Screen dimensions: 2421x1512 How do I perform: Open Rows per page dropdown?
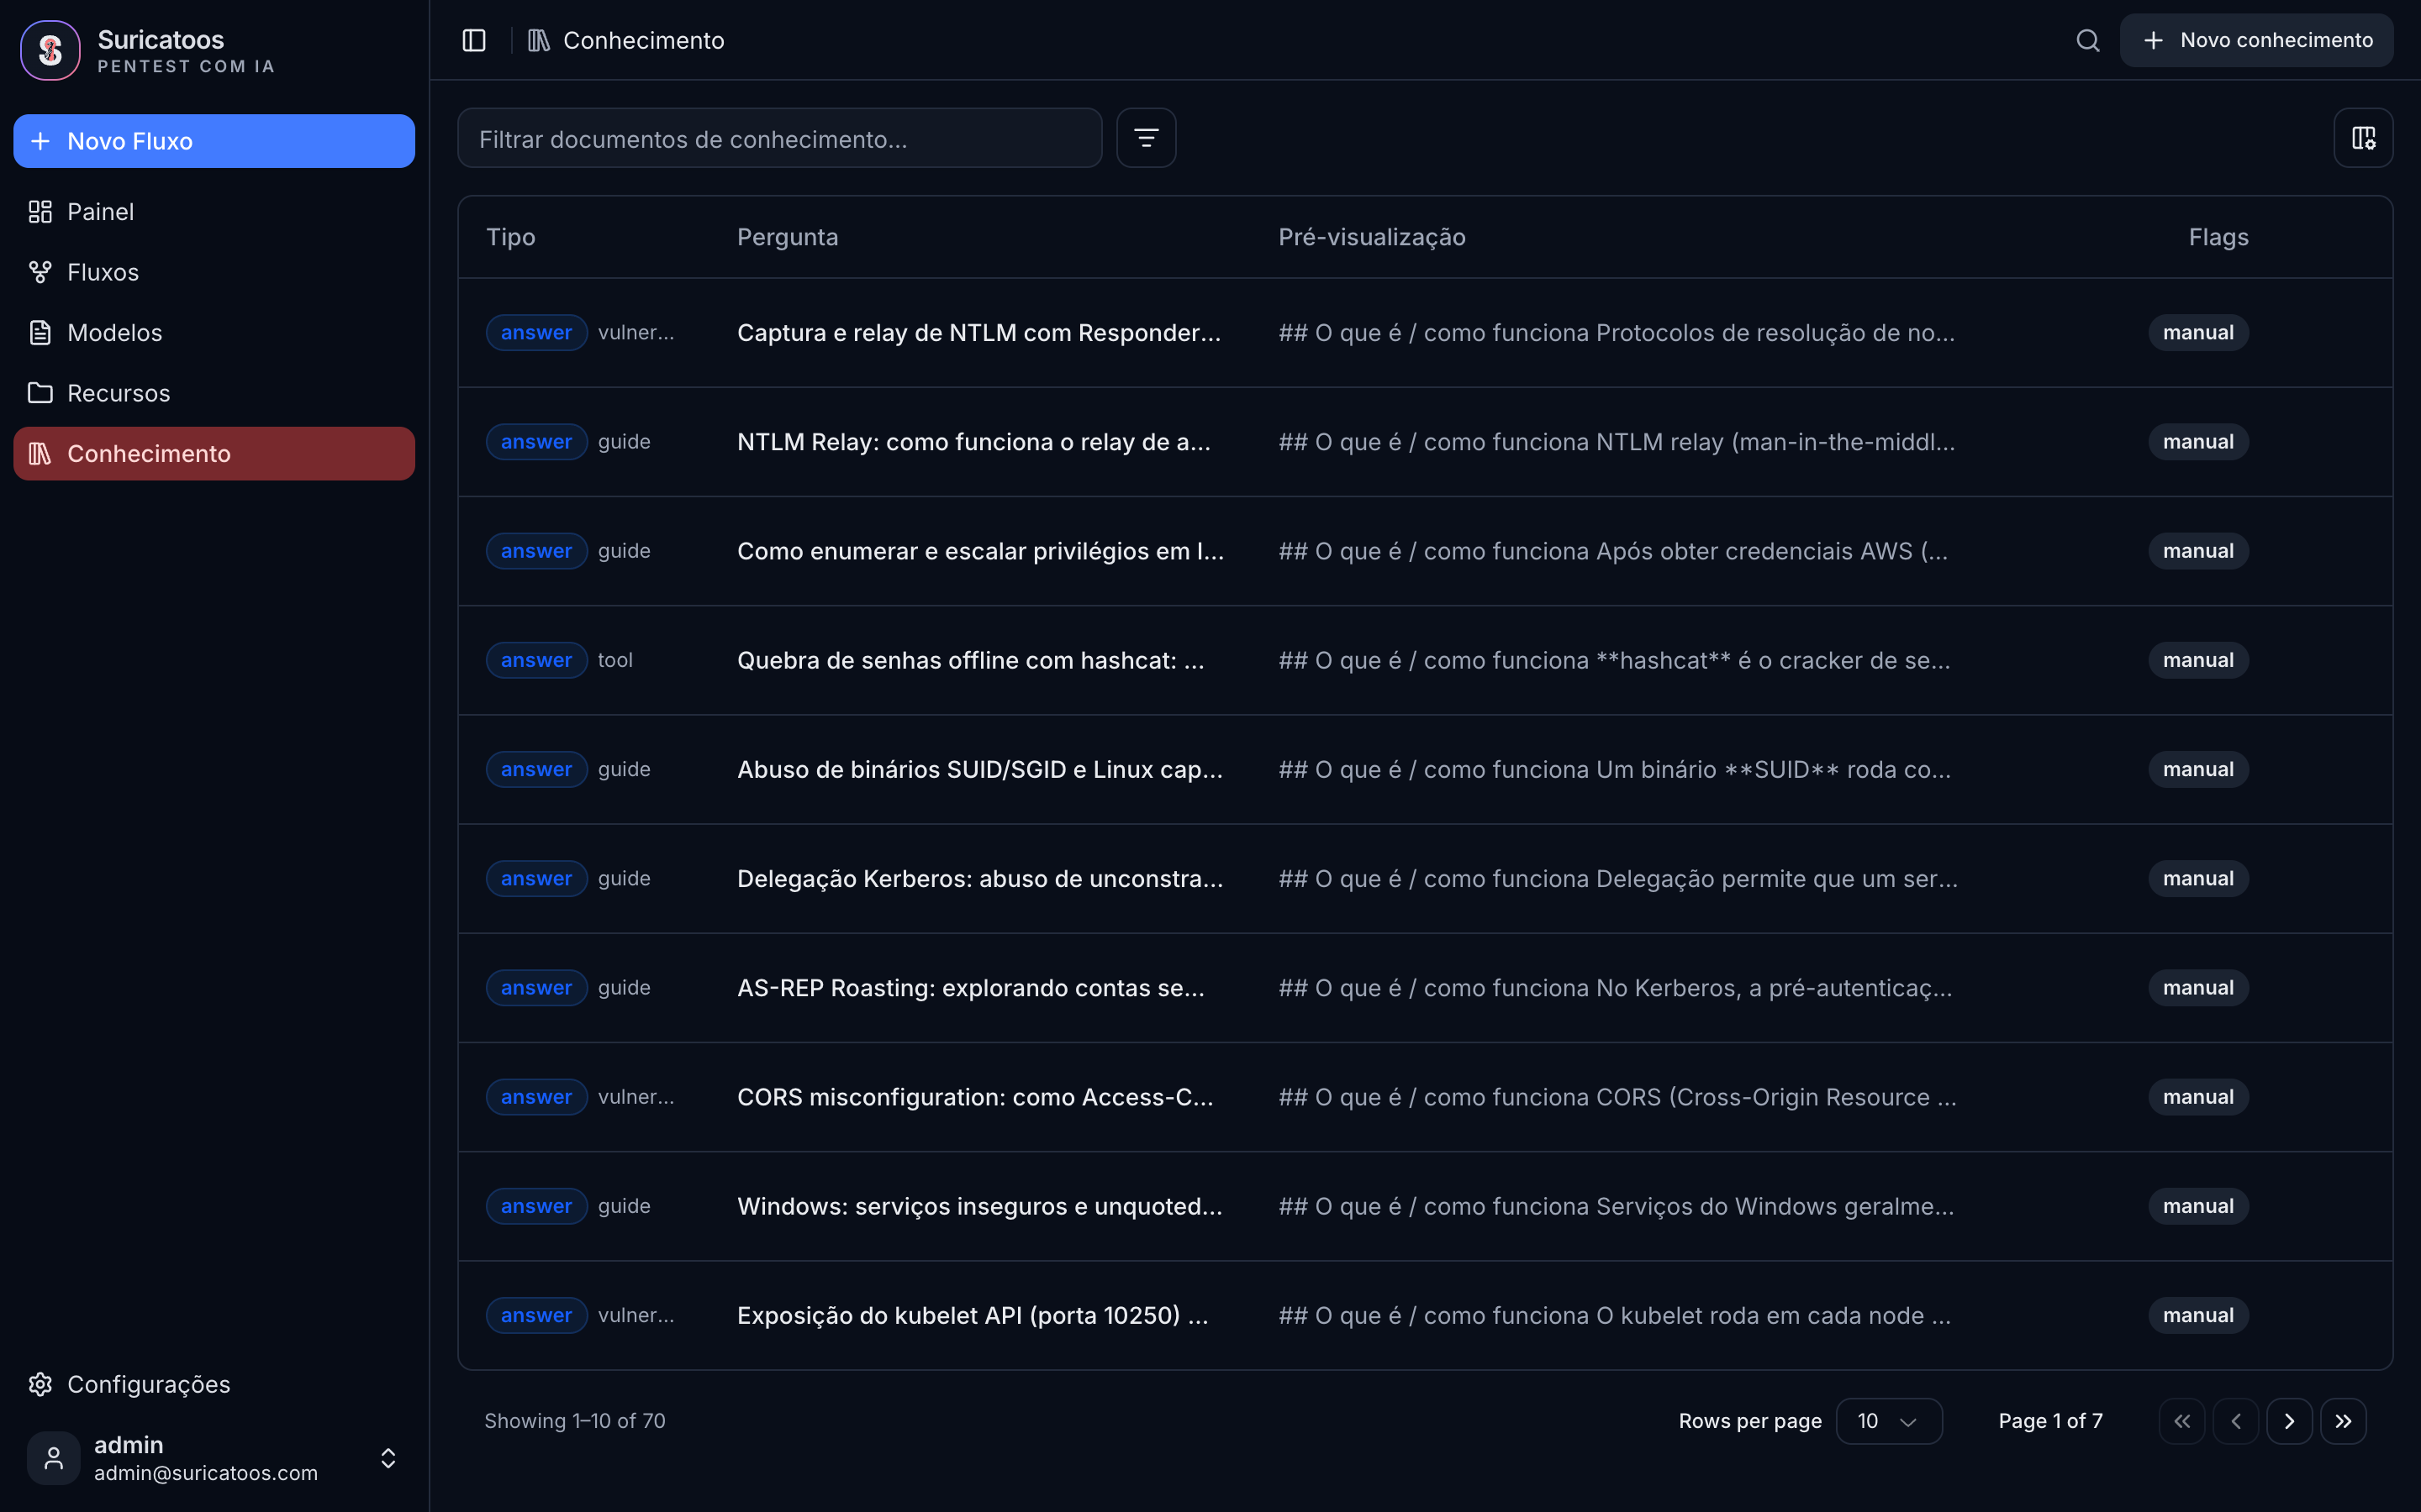coord(1889,1421)
